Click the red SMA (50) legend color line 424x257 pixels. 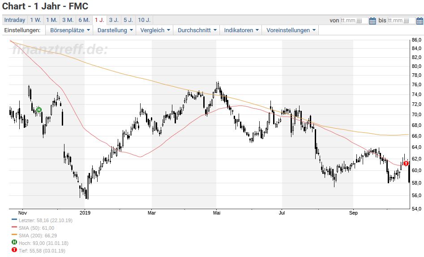tap(14, 227)
